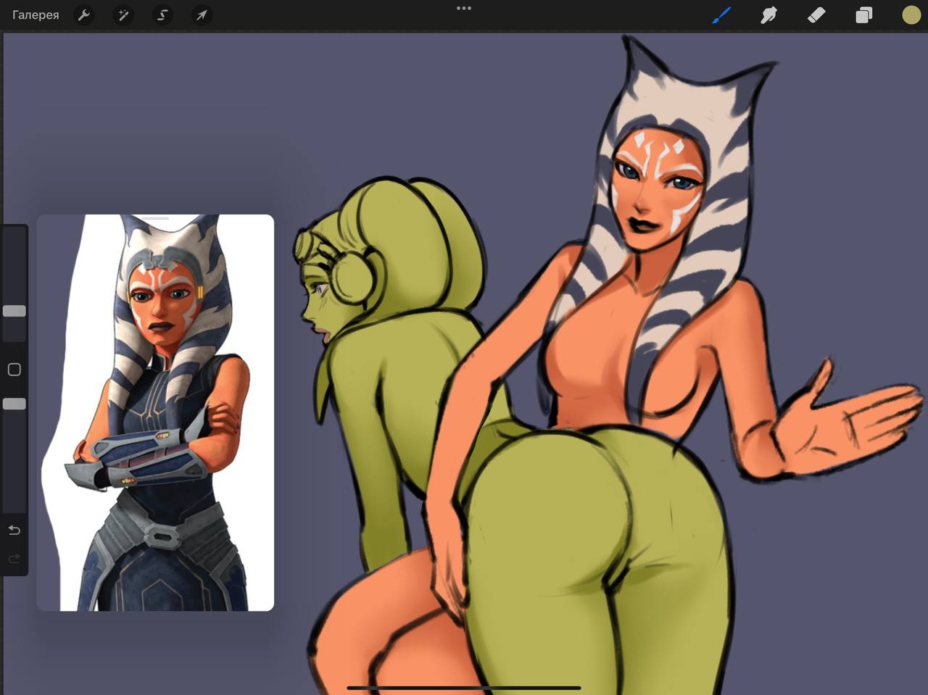Screen dimensions: 928x695
Task: Select the Eraser tool
Action: (816, 15)
